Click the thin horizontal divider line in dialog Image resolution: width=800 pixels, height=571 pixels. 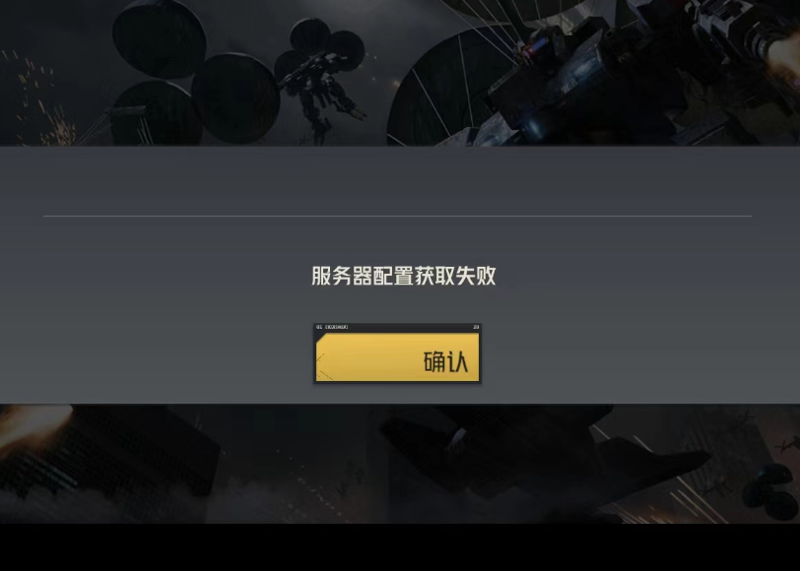397,217
